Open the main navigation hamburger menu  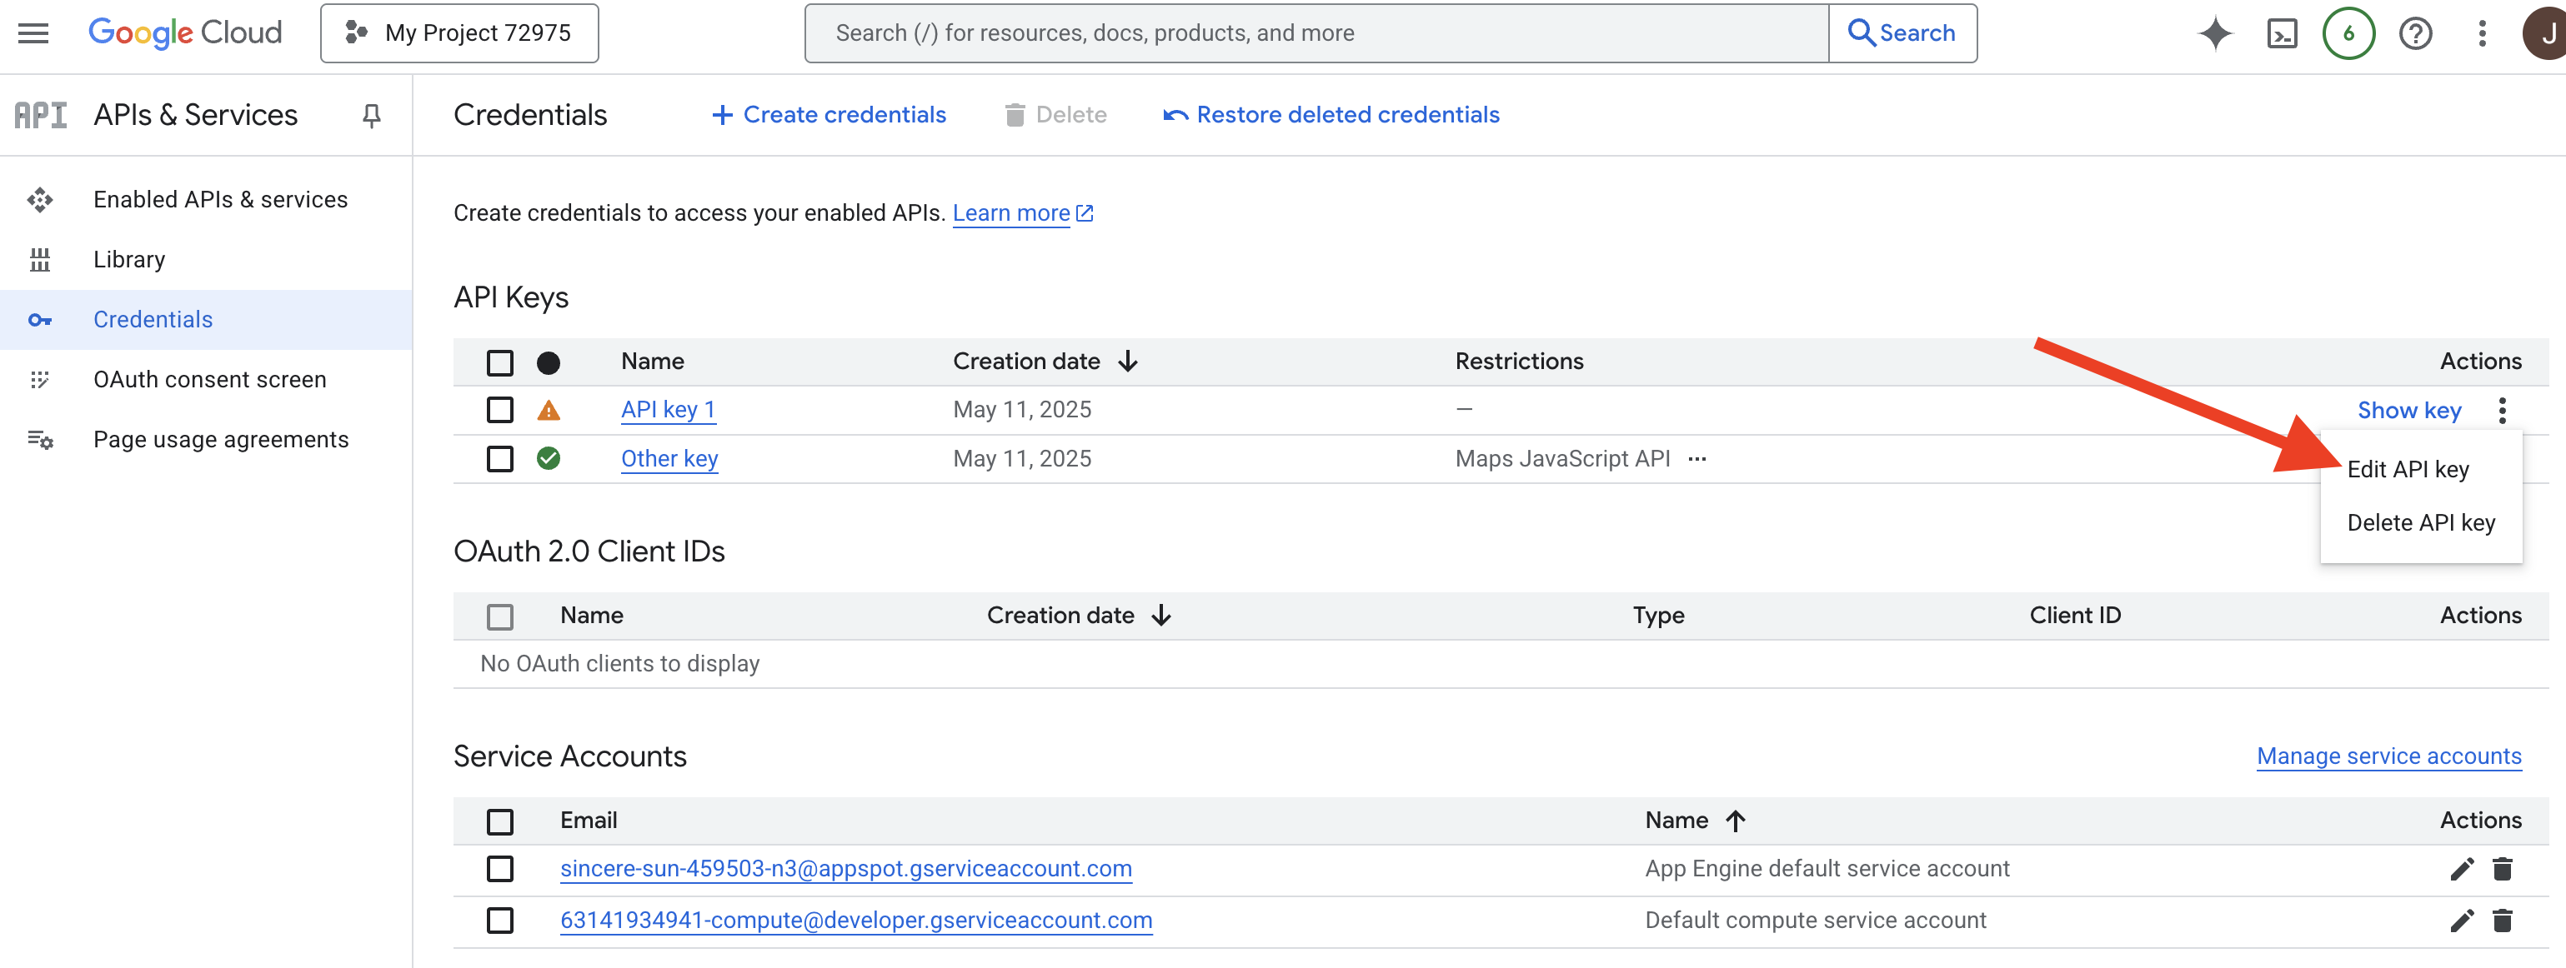click(x=33, y=32)
